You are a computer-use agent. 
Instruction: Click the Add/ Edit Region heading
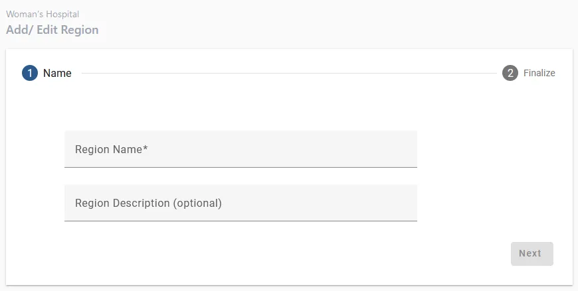(x=52, y=30)
